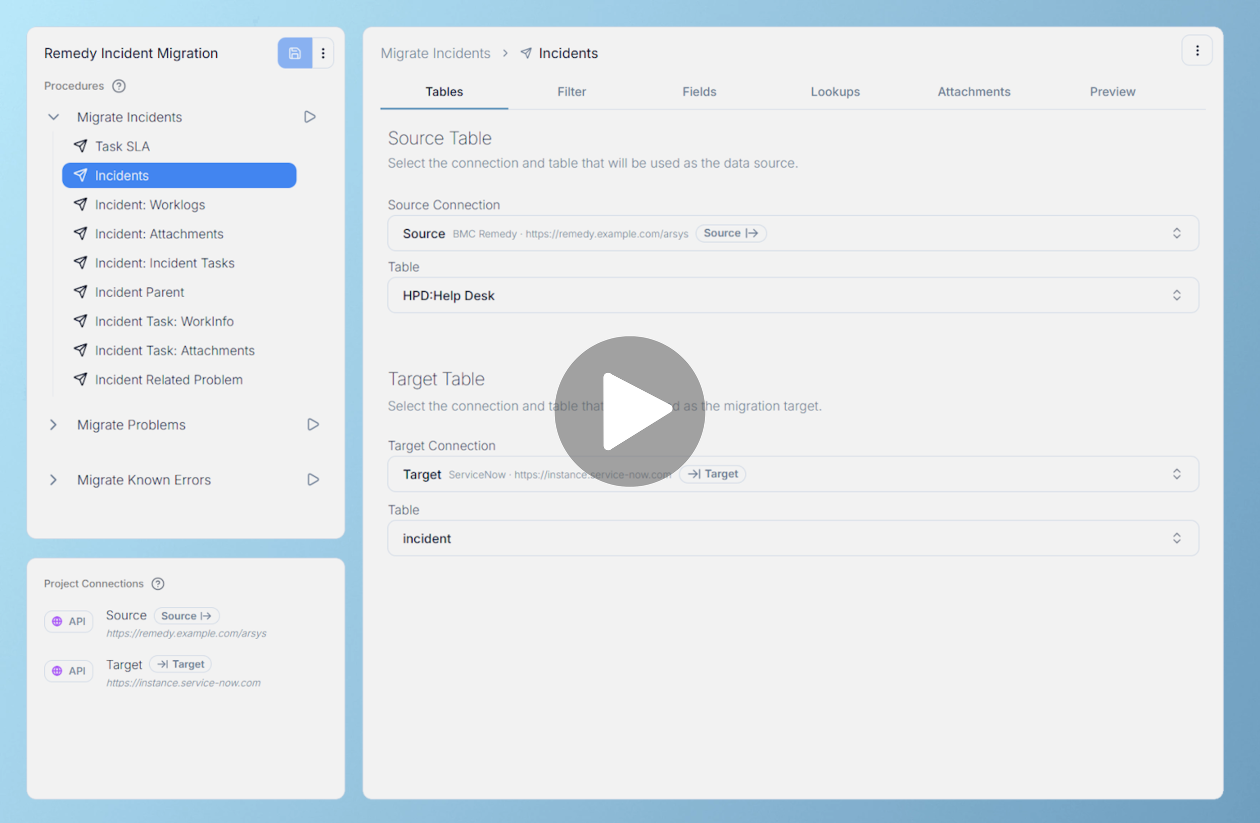
Task: Click paper plane icon beside Incident Parent
Action: point(81,292)
